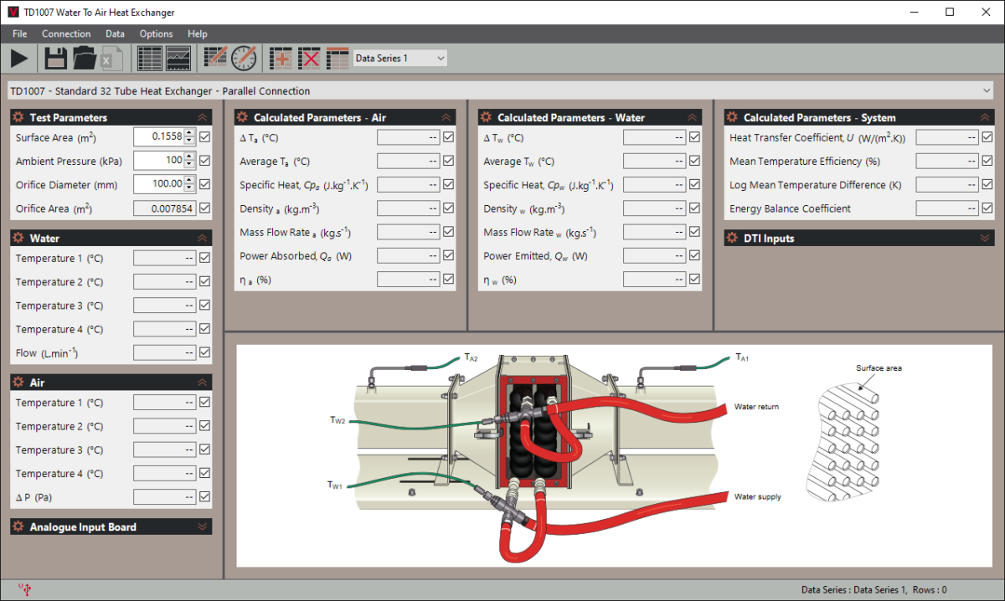Click the add data series icon
The width and height of the screenshot is (1005, 601).
(281, 58)
